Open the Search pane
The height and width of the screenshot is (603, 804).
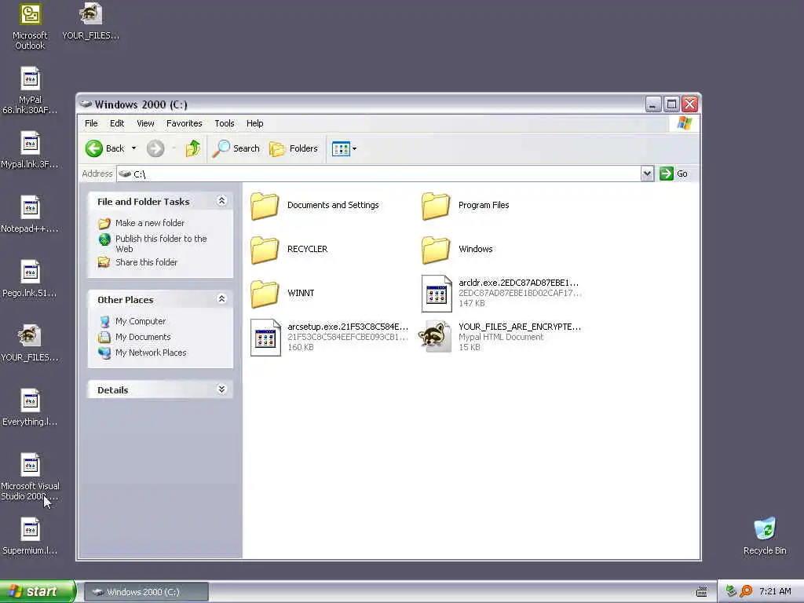(236, 148)
